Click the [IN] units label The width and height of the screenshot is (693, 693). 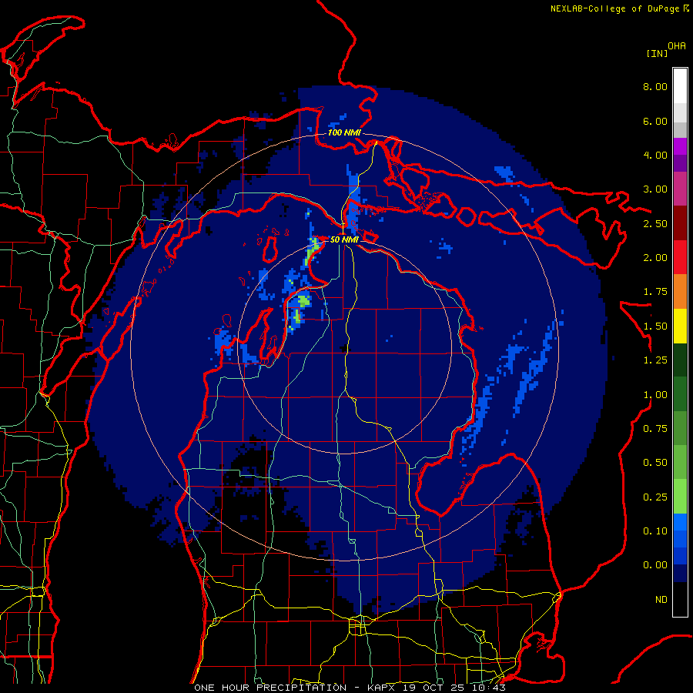(657, 53)
